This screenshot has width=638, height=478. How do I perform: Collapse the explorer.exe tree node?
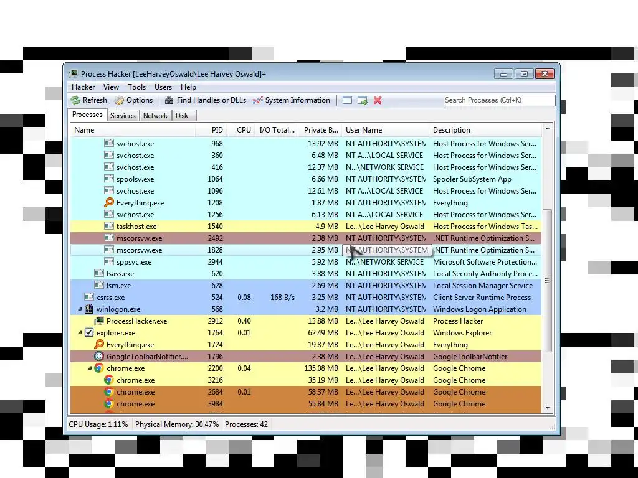[x=80, y=333]
